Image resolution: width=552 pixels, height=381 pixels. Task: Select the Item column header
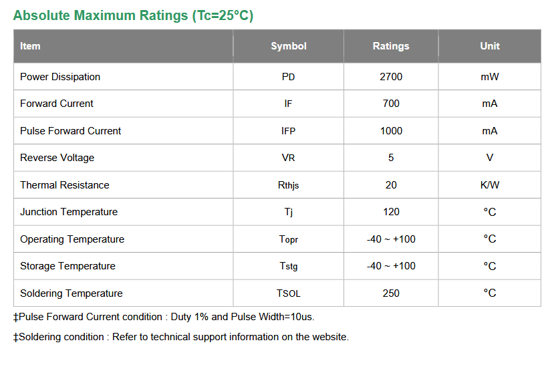[30, 46]
